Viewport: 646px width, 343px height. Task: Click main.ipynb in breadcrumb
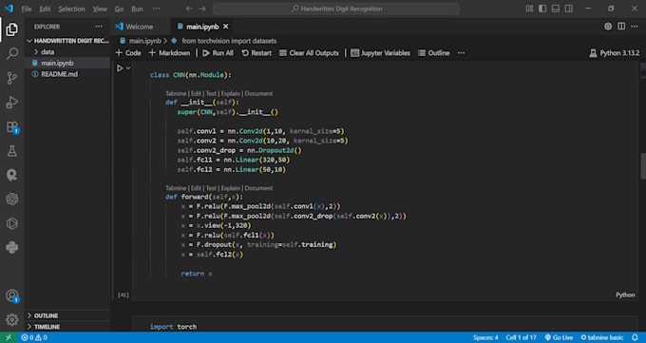pos(144,41)
